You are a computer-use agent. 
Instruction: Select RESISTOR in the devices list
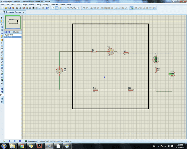[x=9, y=35]
